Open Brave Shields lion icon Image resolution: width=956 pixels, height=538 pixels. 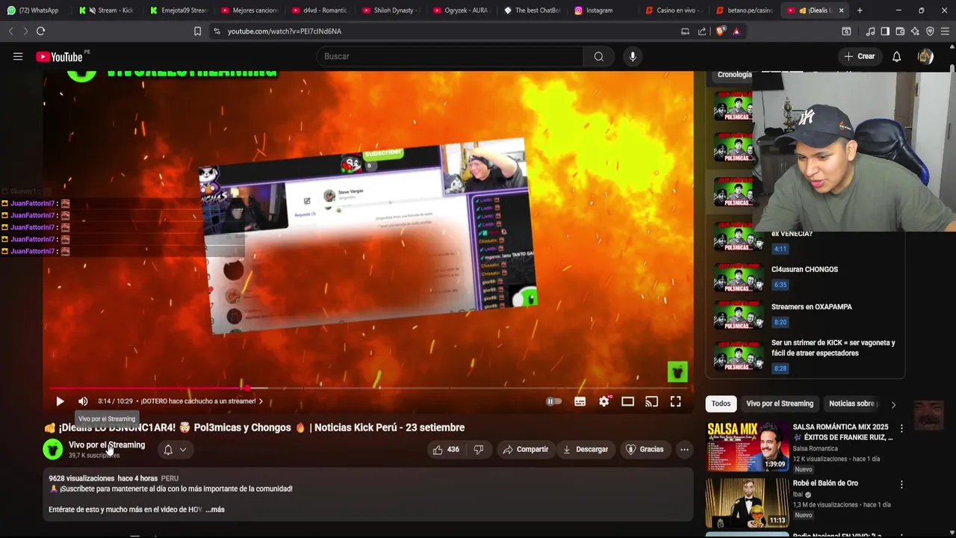(721, 31)
